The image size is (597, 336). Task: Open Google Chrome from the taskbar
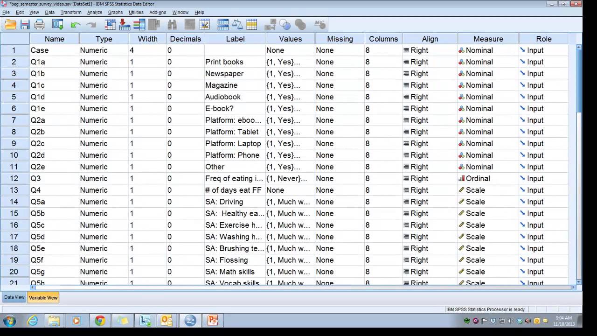[100, 321]
